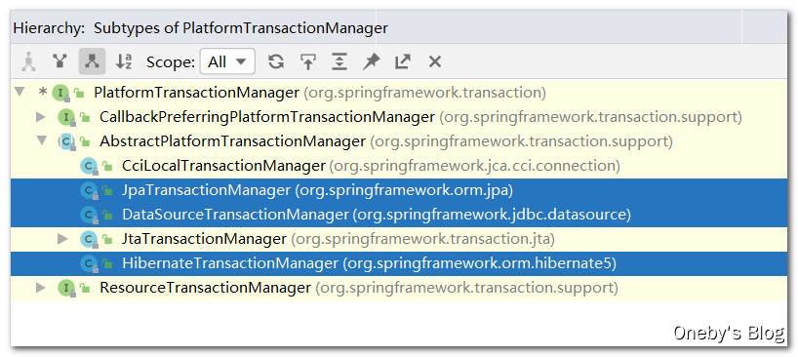
Task: Switch to class hierarchy view icon
Action: tap(29, 62)
